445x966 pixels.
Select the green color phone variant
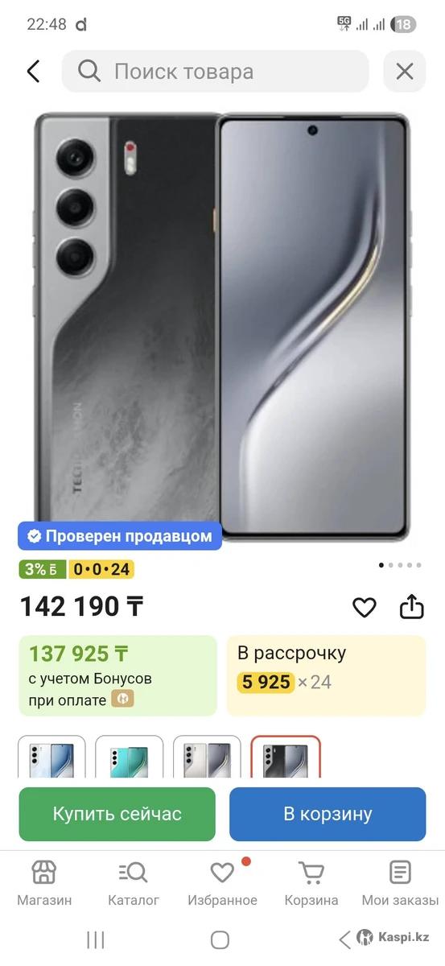tap(129, 757)
